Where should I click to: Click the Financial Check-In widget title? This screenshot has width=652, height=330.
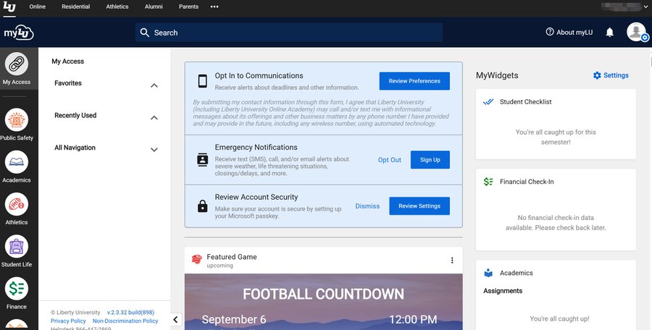pos(527,182)
